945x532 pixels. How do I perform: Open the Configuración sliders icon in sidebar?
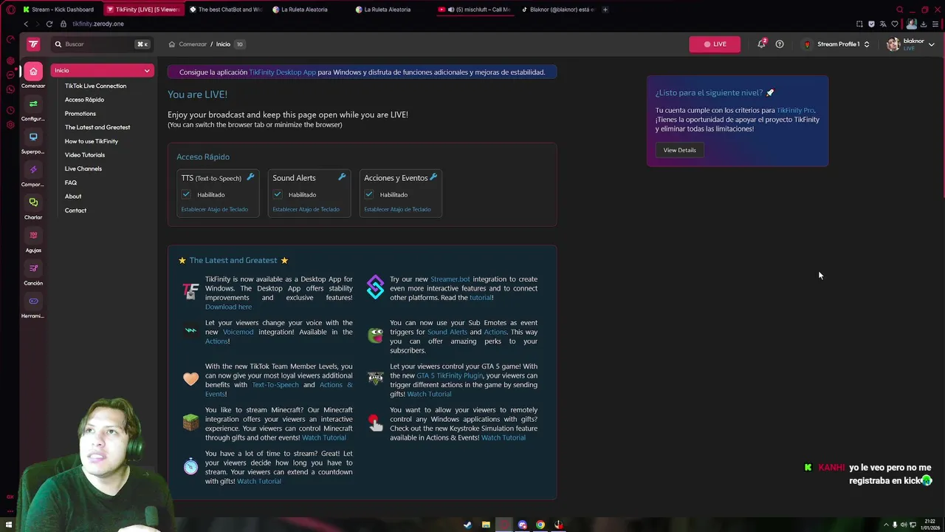[x=33, y=104]
